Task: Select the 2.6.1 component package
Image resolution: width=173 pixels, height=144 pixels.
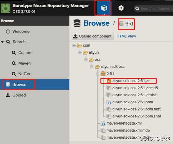Action: 110,74
